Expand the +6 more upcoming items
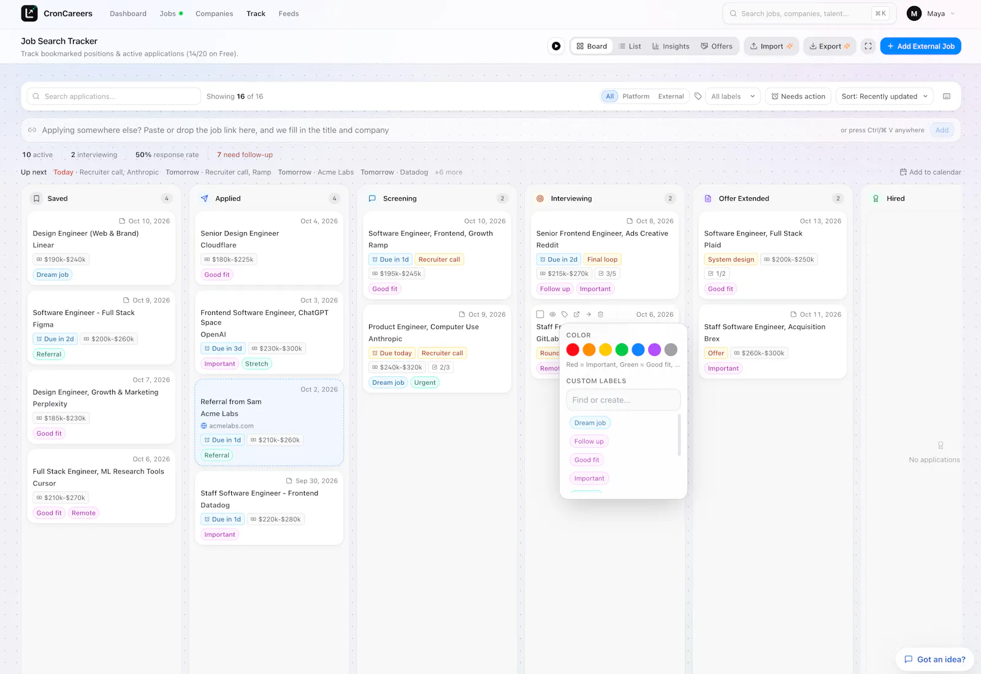Screen dimensions: 981x674 click(x=449, y=172)
